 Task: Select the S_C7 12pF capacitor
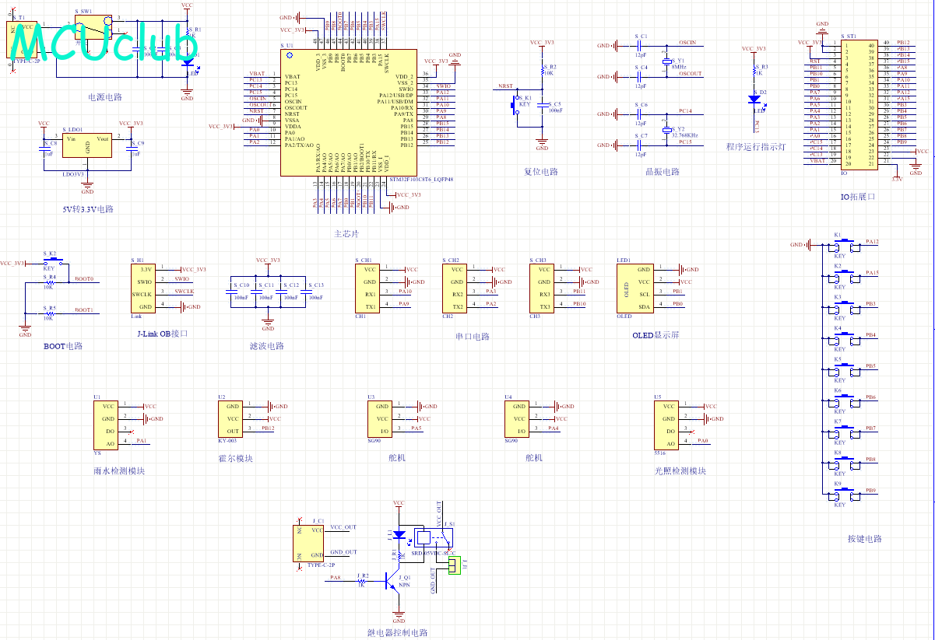coord(639,145)
